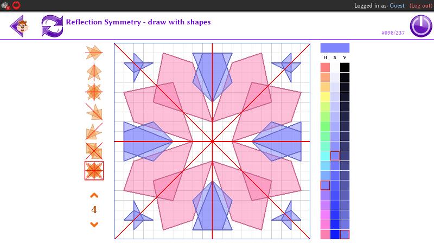Screen dimensions: 434x244
Task: Pick the red hue swatch at top
Action: 325,68
